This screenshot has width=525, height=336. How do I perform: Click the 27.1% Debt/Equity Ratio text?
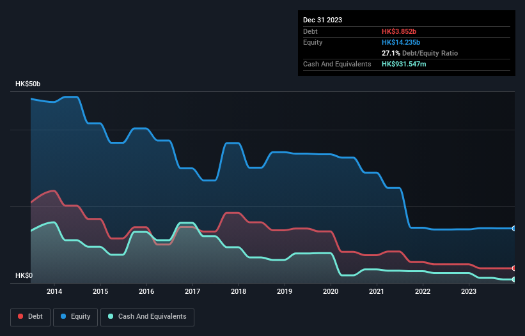pyautogui.click(x=419, y=53)
